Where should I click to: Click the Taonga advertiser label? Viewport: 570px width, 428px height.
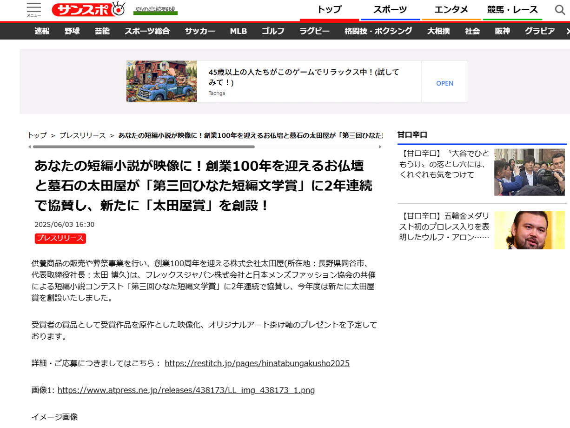tap(217, 93)
